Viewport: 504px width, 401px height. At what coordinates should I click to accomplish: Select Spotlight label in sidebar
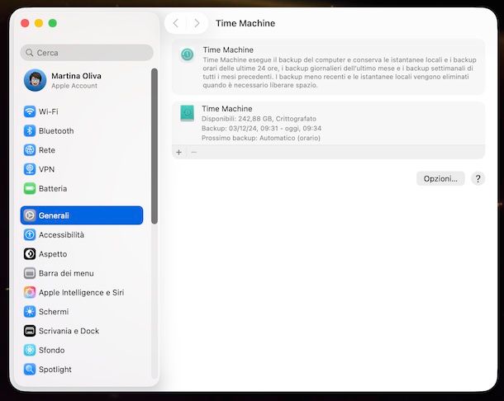pyautogui.click(x=55, y=369)
